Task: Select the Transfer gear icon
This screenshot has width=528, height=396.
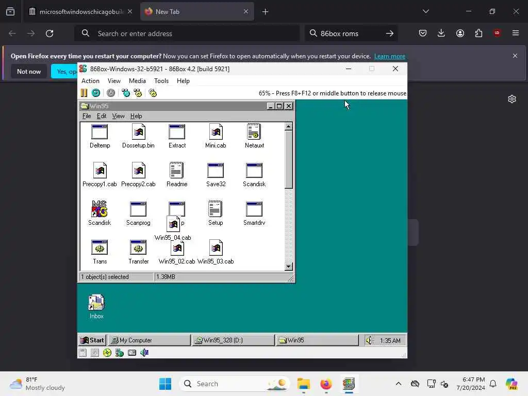Action: tap(138, 252)
